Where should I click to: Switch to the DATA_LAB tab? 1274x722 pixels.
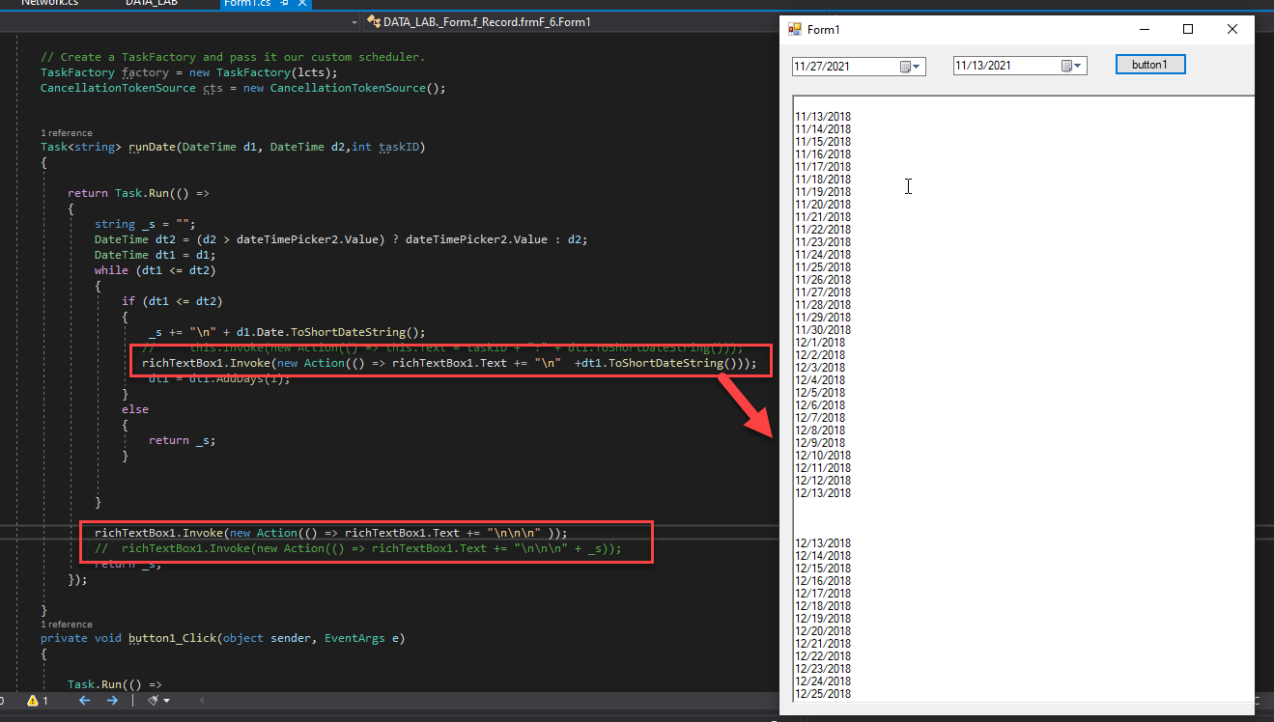click(152, 3)
